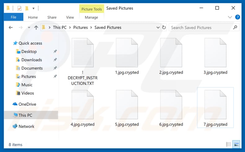Click the Back navigation arrow
This screenshot has height=152, width=245.
pos(11,28)
